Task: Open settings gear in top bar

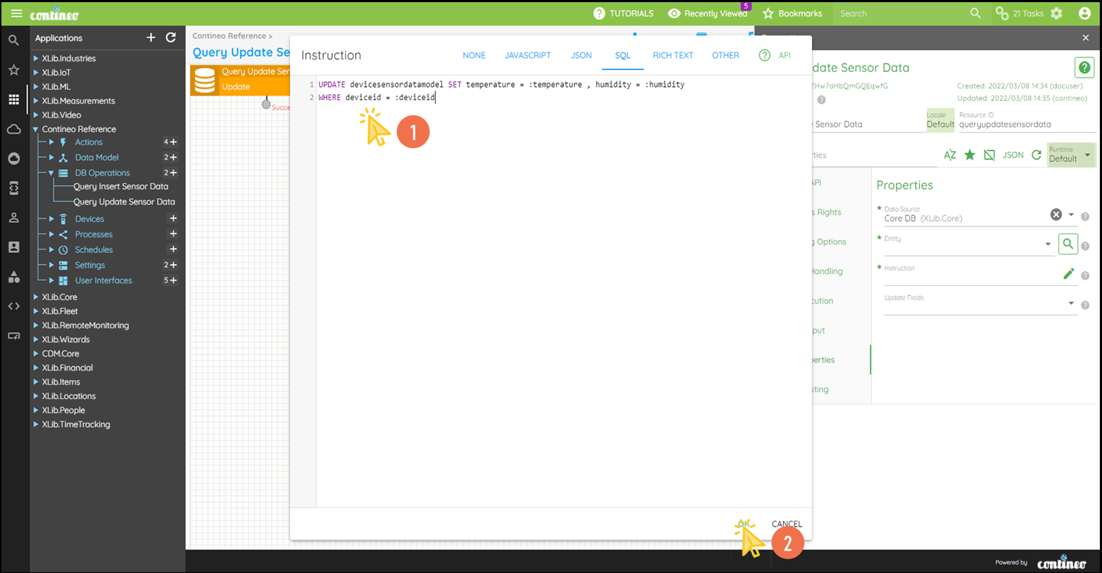Action: point(1056,14)
